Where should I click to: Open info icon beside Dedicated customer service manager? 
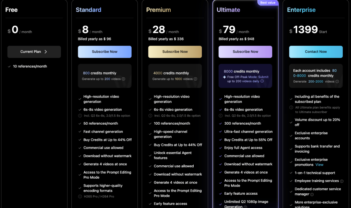pos(312,194)
